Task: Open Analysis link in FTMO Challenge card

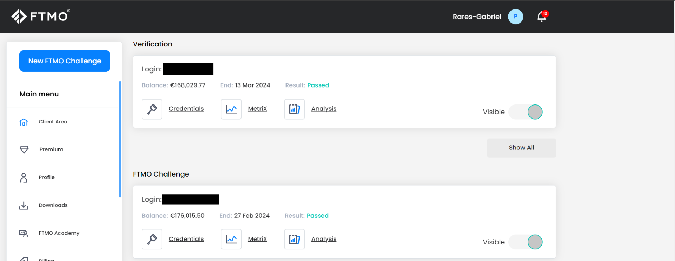Action: click(324, 239)
